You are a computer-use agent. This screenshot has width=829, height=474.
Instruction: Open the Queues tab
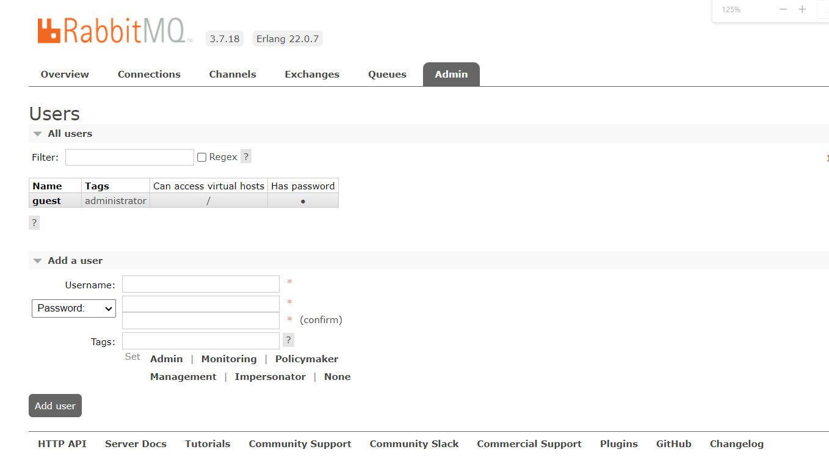[387, 74]
